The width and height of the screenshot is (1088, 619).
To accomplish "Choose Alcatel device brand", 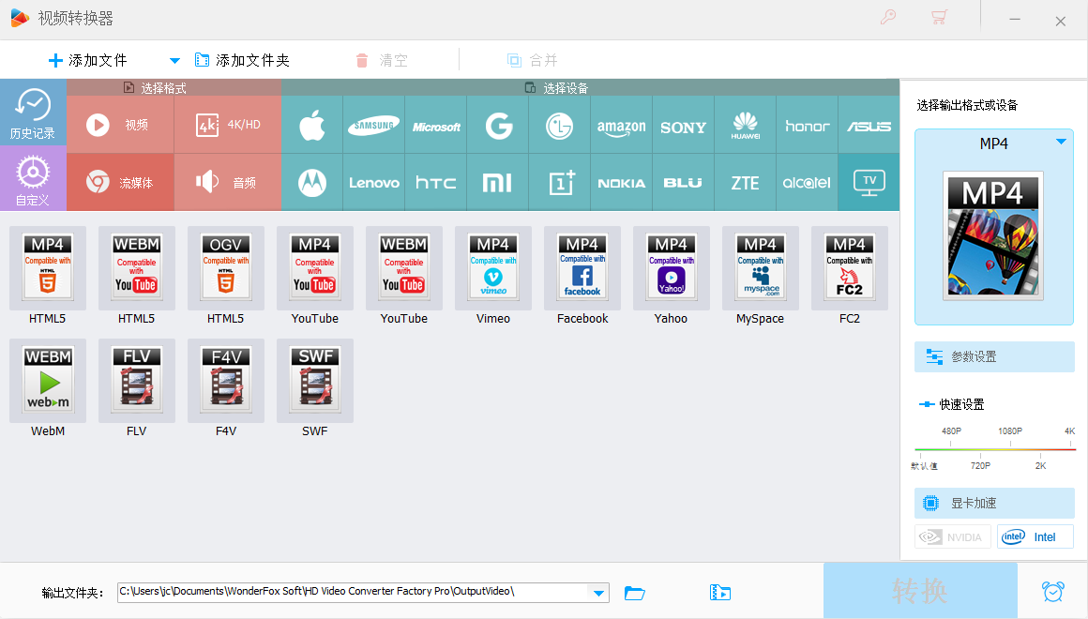I will coord(807,183).
